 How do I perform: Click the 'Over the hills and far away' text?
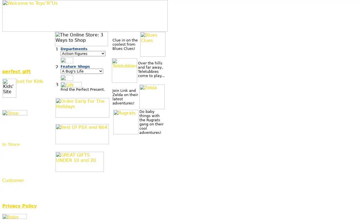click(x=151, y=69)
